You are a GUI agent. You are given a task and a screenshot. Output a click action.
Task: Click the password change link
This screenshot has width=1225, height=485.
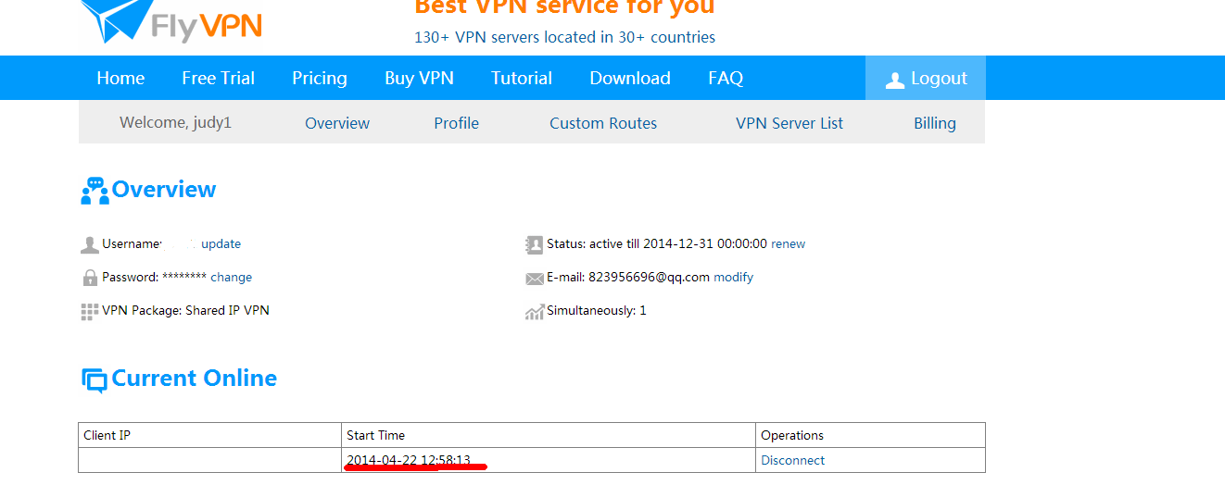[231, 277]
